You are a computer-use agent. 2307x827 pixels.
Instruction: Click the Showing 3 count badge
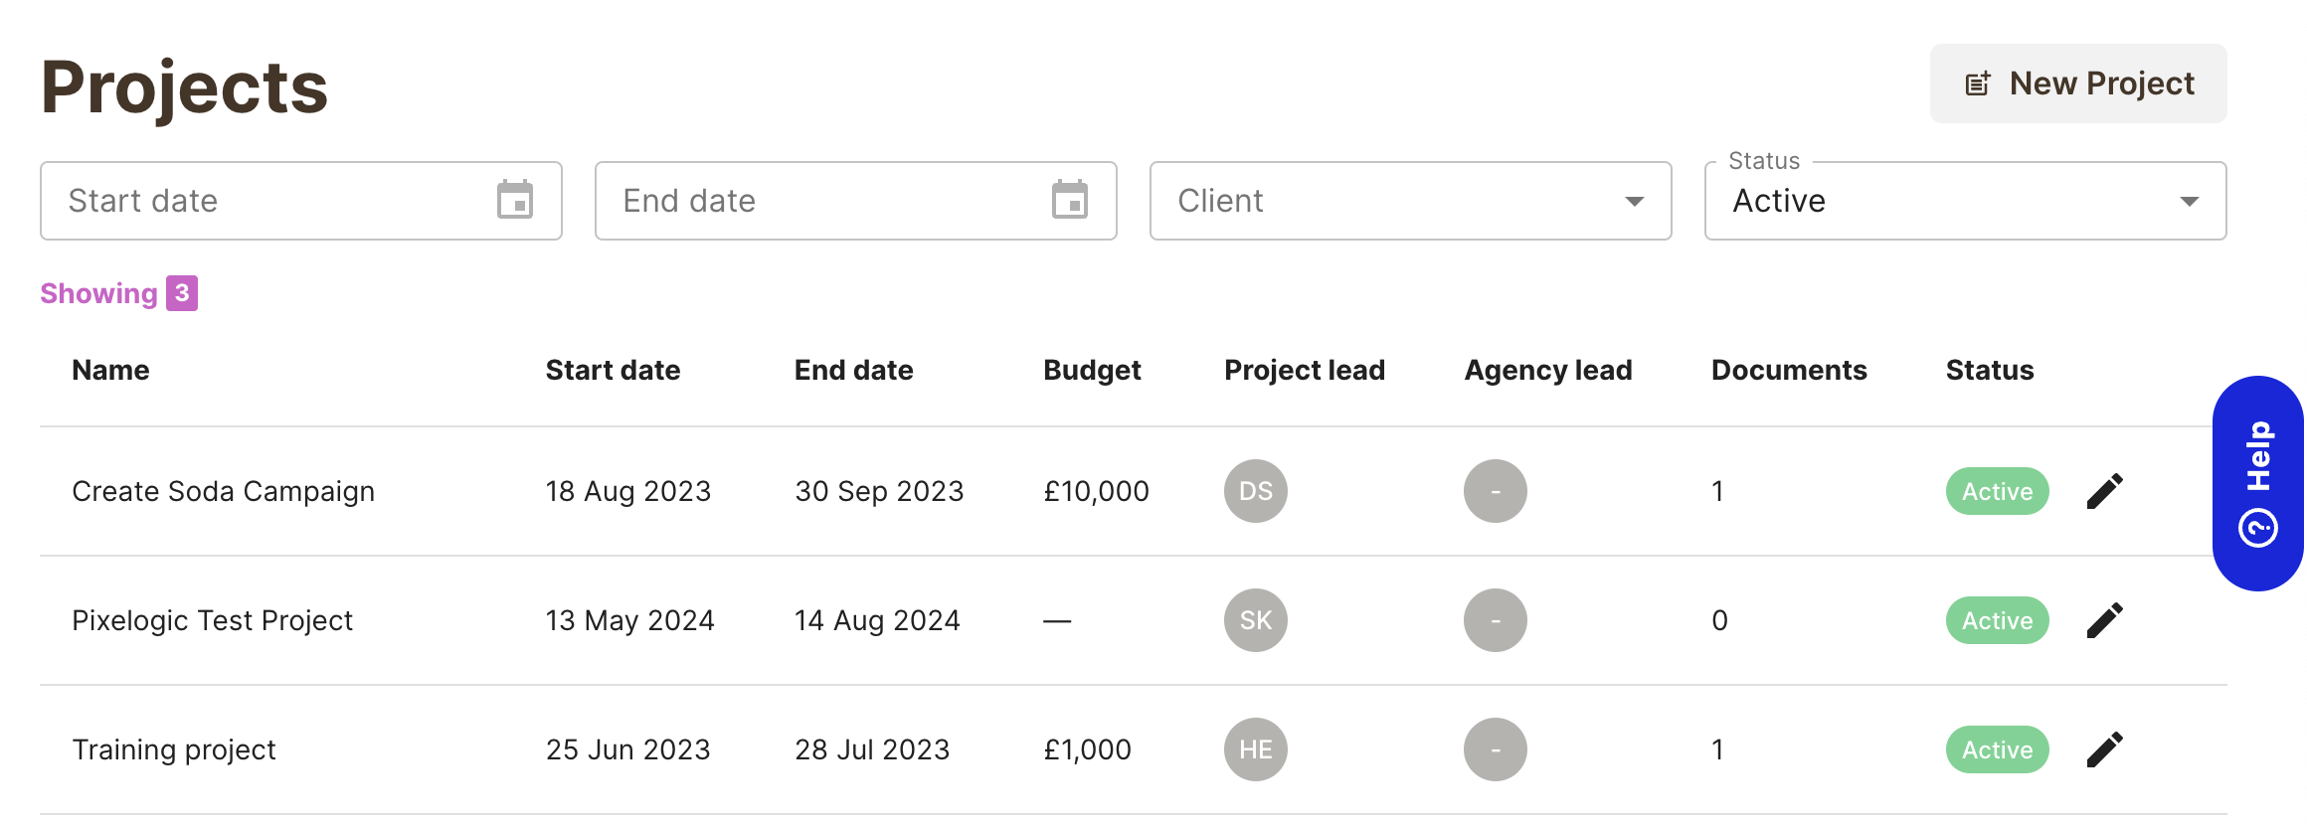[x=182, y=293]
